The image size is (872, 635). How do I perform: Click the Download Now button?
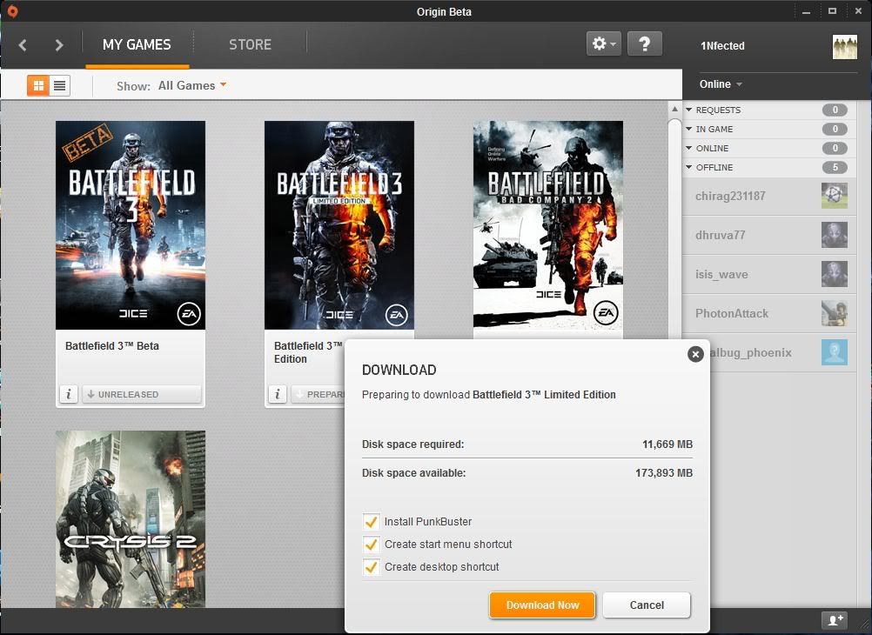click(x=542, y=605)
